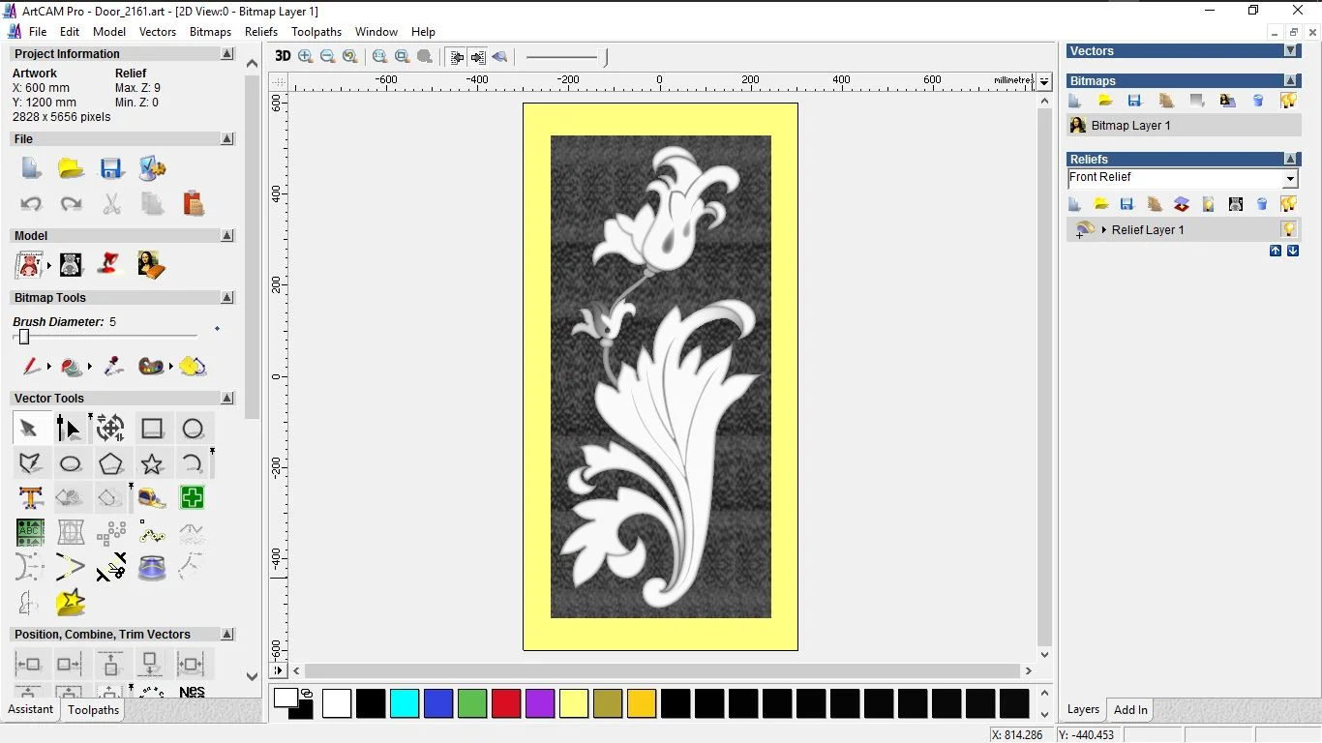Select the Create Rectangle vector tool
The width and height of the screenshot is (1322, 743).
point(152,429)
